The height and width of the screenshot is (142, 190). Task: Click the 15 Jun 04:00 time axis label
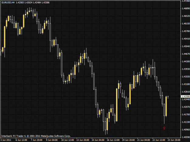[98, 140]
